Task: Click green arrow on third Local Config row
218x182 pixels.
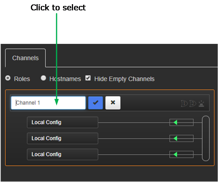Action: click(175, 154)
